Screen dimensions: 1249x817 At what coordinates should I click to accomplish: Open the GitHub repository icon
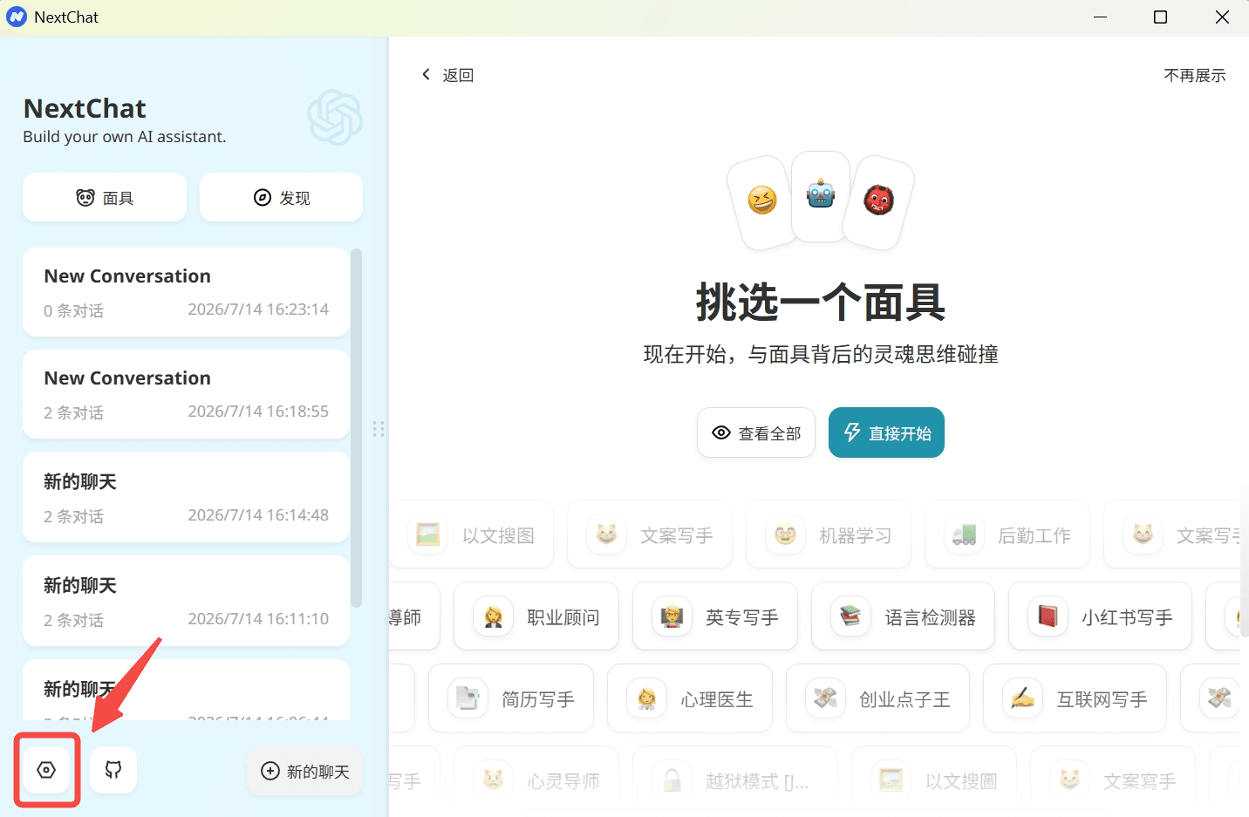(x=113, y=770)
